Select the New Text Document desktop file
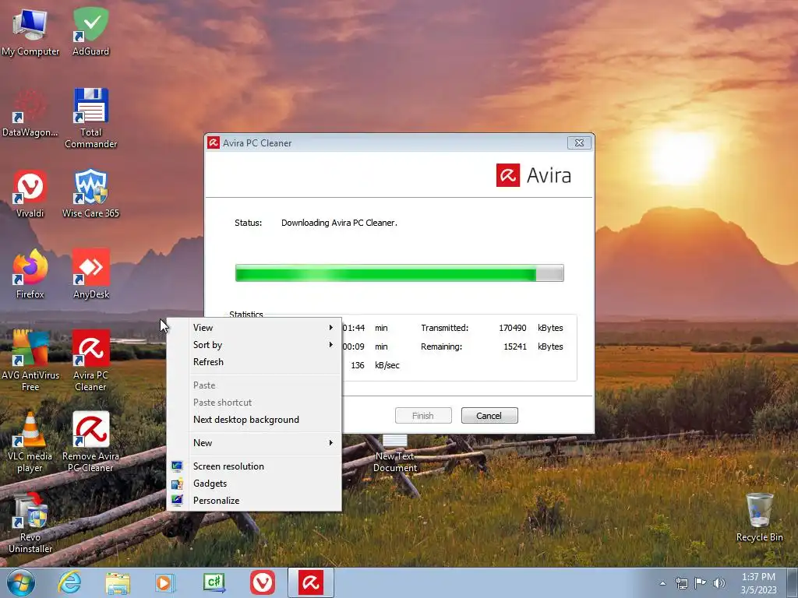This screenshot has width=798, height=598. [395, 454]
